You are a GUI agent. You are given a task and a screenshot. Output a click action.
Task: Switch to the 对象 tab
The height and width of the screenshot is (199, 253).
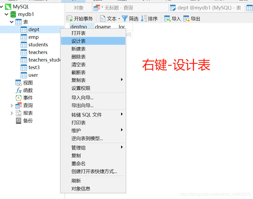pyautogui.click(x=79, y=8)
